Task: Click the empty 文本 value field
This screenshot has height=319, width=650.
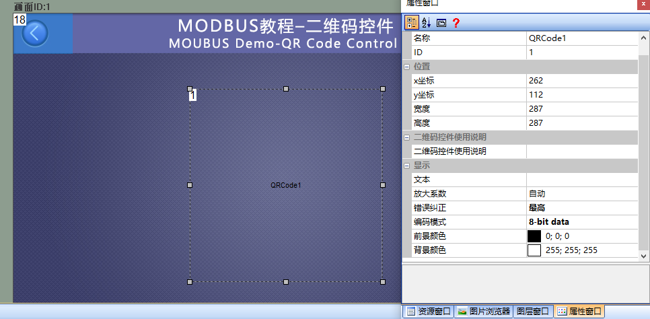Action: coord(582,180)
